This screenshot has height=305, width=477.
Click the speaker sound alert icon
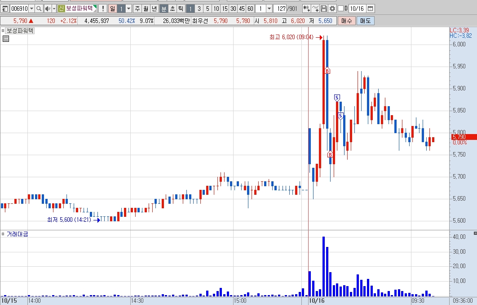48,9
